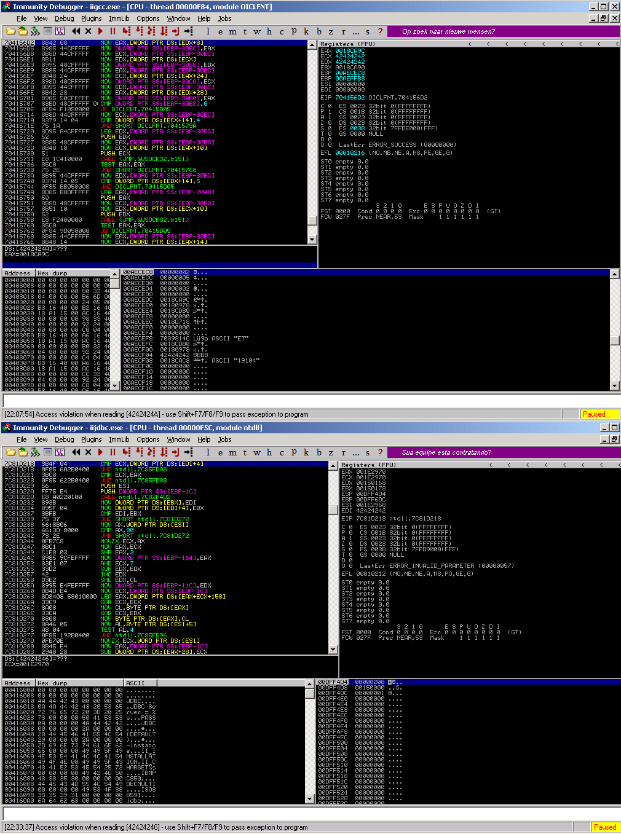Close program with X icon in iigcc.exe toolbar
The image size is (621, 834).
tap(88, 31)
